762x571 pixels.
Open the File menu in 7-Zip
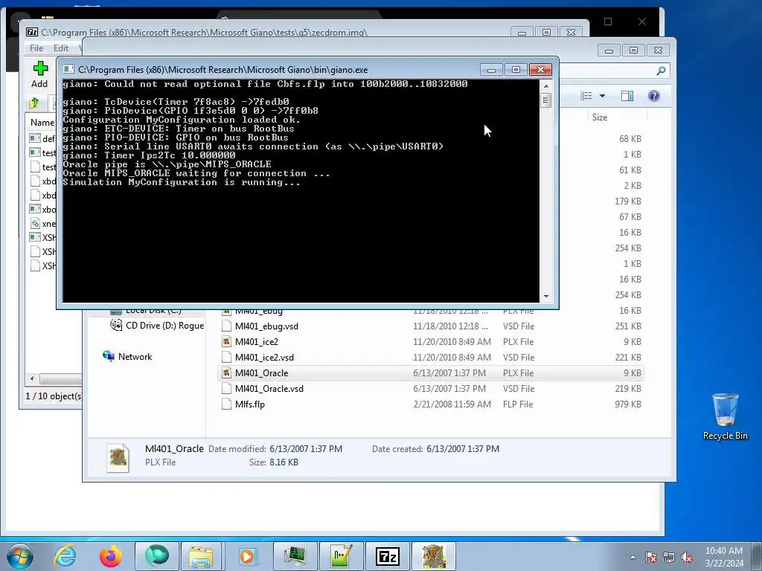tap(36, 48)
